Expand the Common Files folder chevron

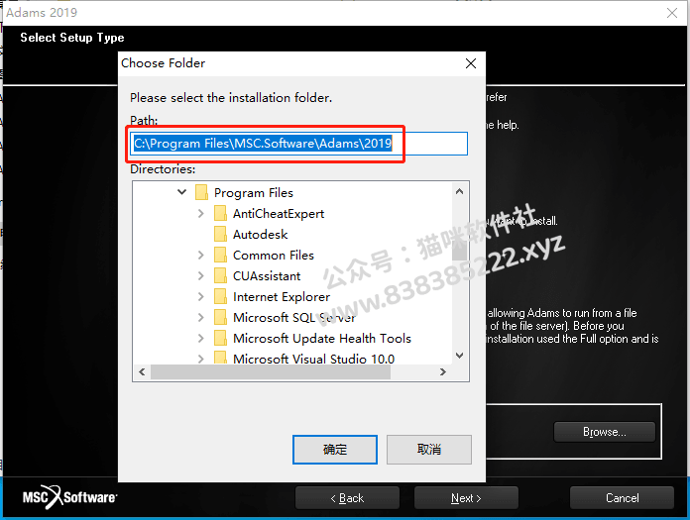point(200,255)
